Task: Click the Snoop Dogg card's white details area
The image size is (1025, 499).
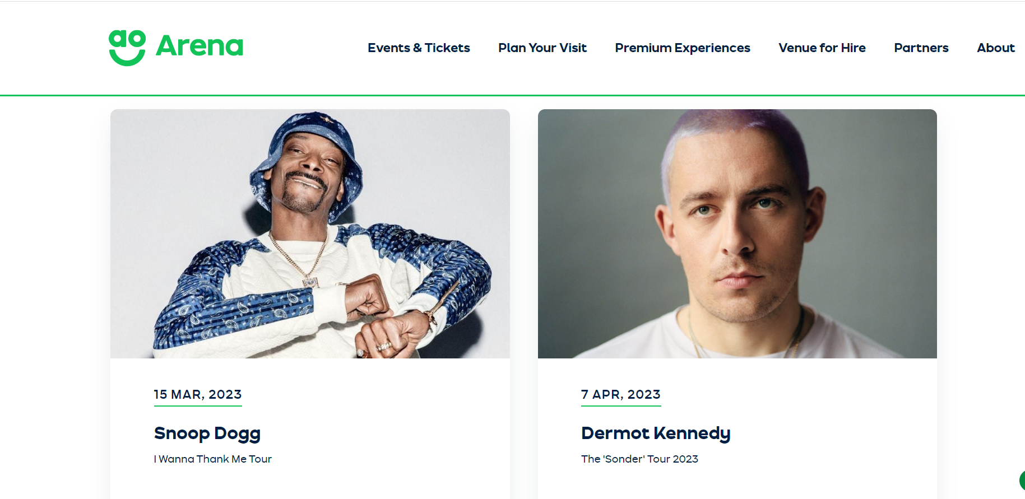Action: 310,428
